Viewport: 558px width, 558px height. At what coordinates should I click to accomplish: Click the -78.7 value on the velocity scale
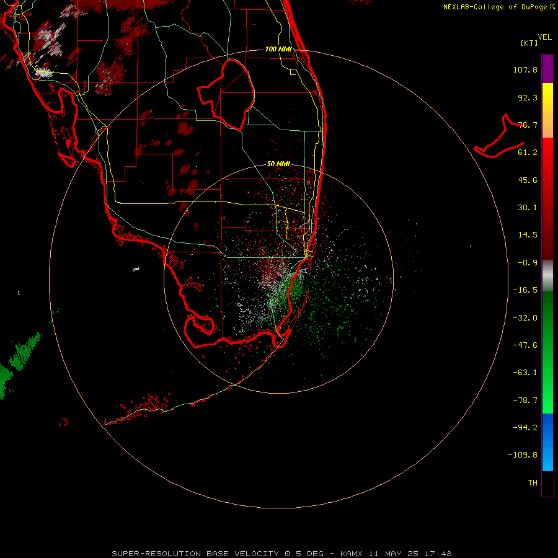[x=525, y=401]
